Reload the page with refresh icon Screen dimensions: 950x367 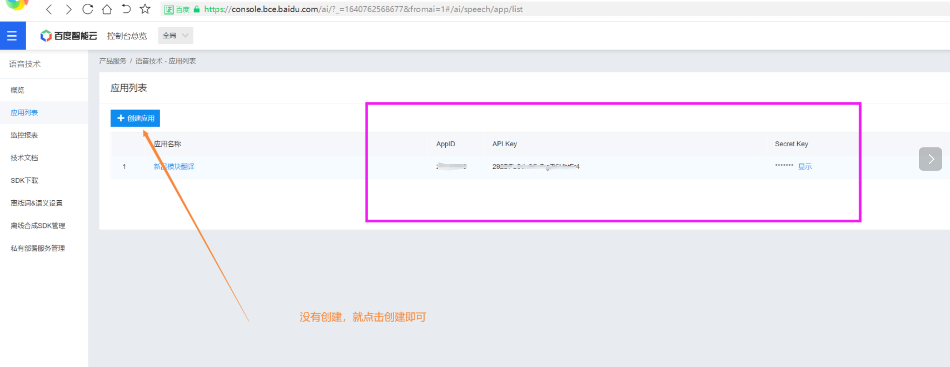[87, 9]
